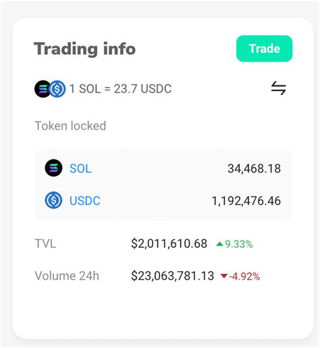320x348 pixels.
Task: Click the red down arrow beside -4.92%
Action: 224,276
